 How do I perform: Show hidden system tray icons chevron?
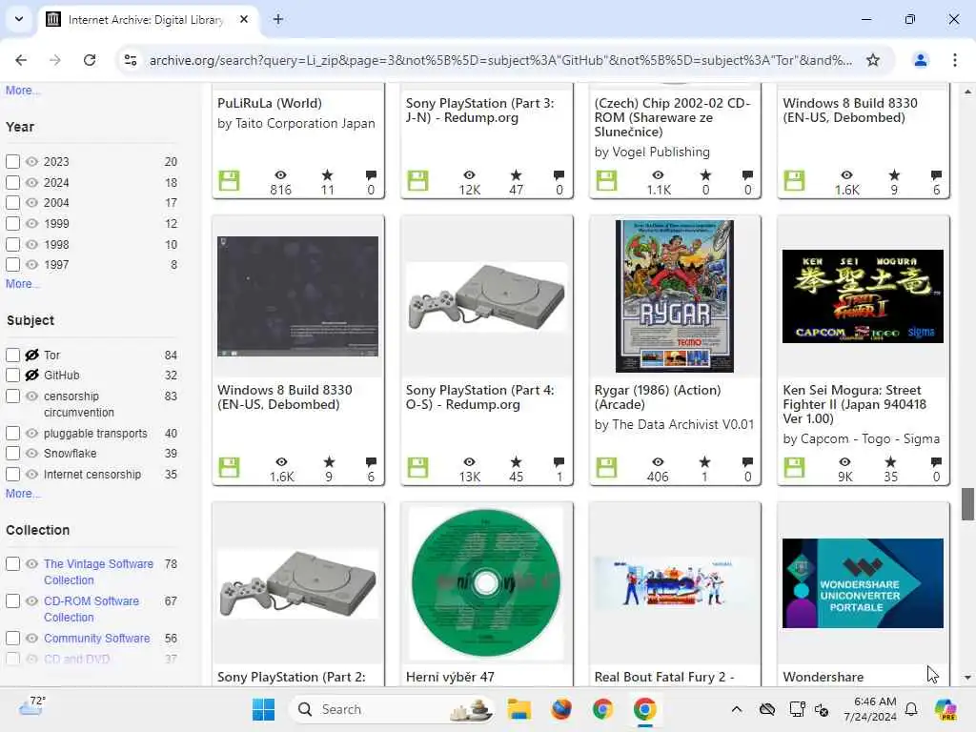(737, 709)
